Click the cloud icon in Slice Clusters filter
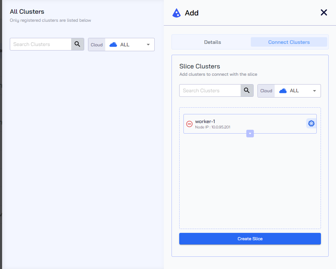The height and width of the screenshot is (269, 336). tap(283, 91)
